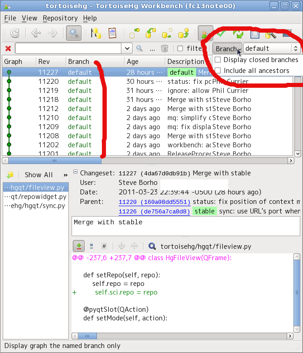
Task: Toggle file view mode icon
Action: (91, 246)
